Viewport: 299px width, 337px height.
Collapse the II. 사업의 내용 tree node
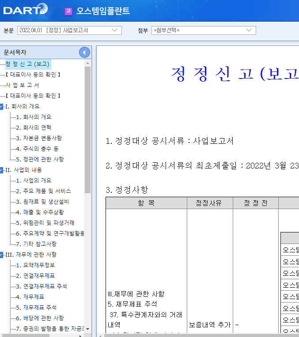pyautogui.click(x=1, y=170)
